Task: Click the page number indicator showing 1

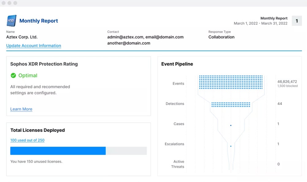Action: tap(297, 21)
